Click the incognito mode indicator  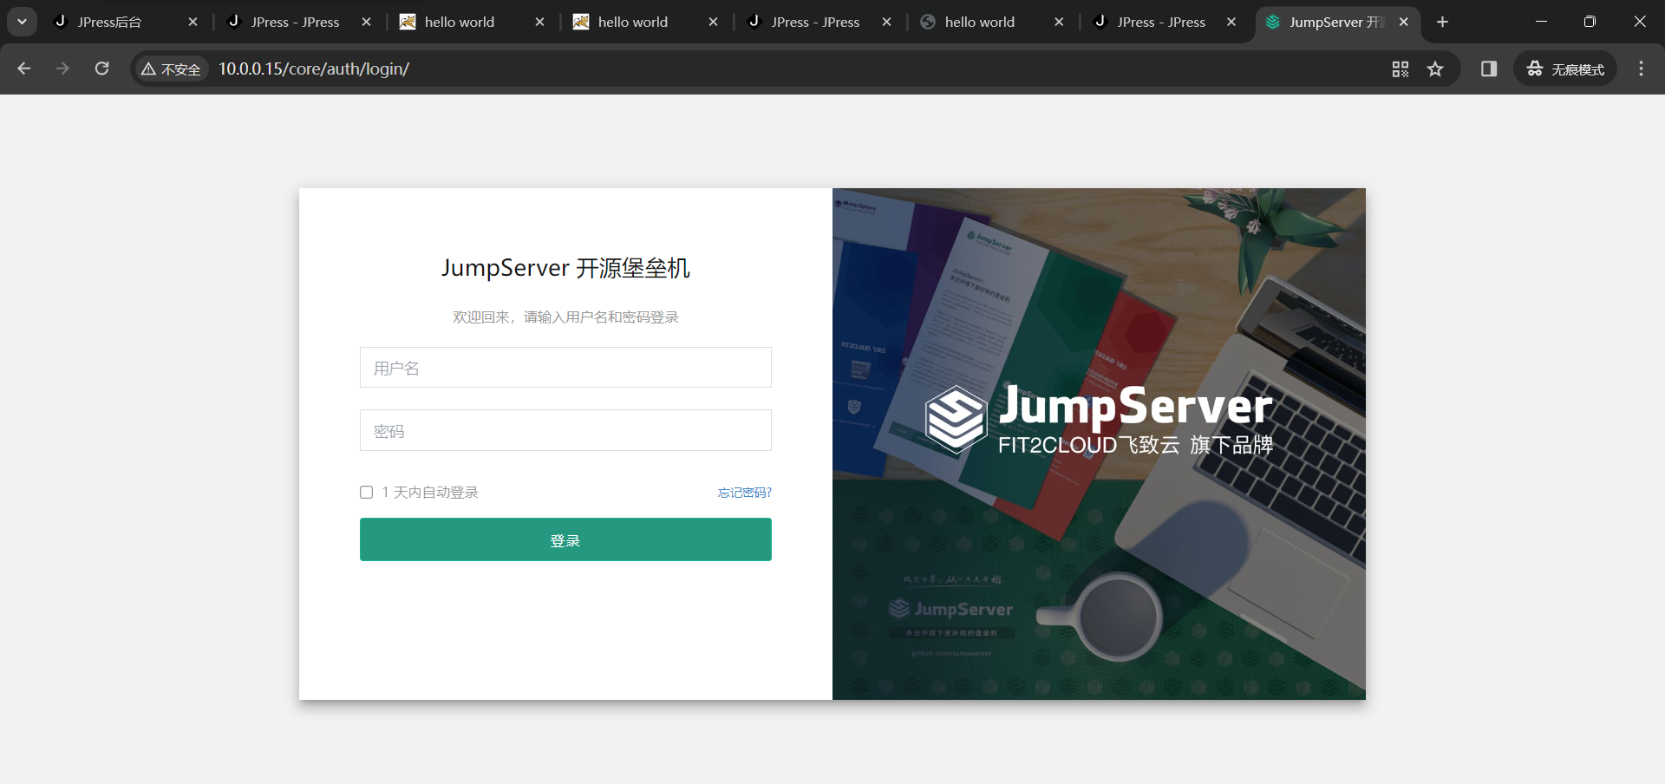(1565, 69)
